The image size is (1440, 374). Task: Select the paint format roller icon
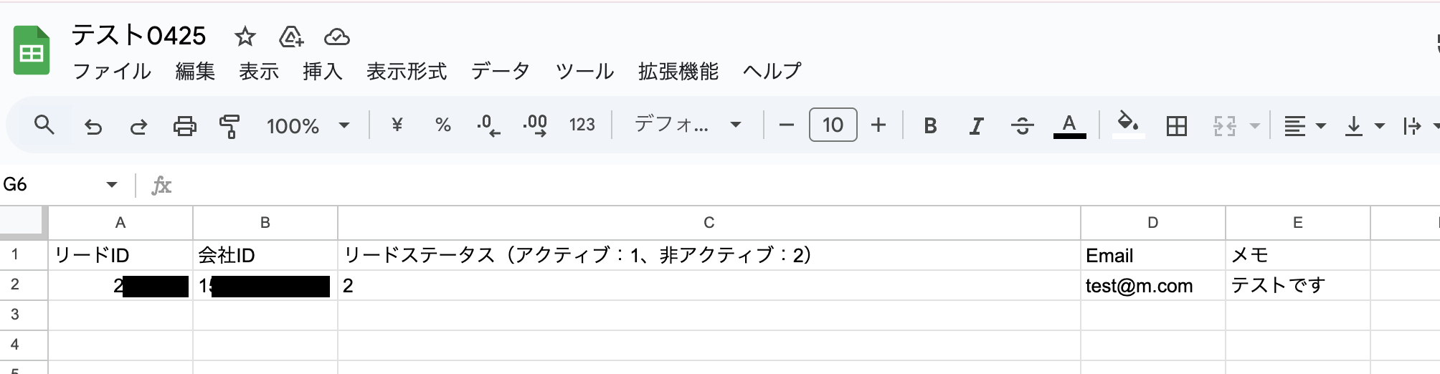229,127
